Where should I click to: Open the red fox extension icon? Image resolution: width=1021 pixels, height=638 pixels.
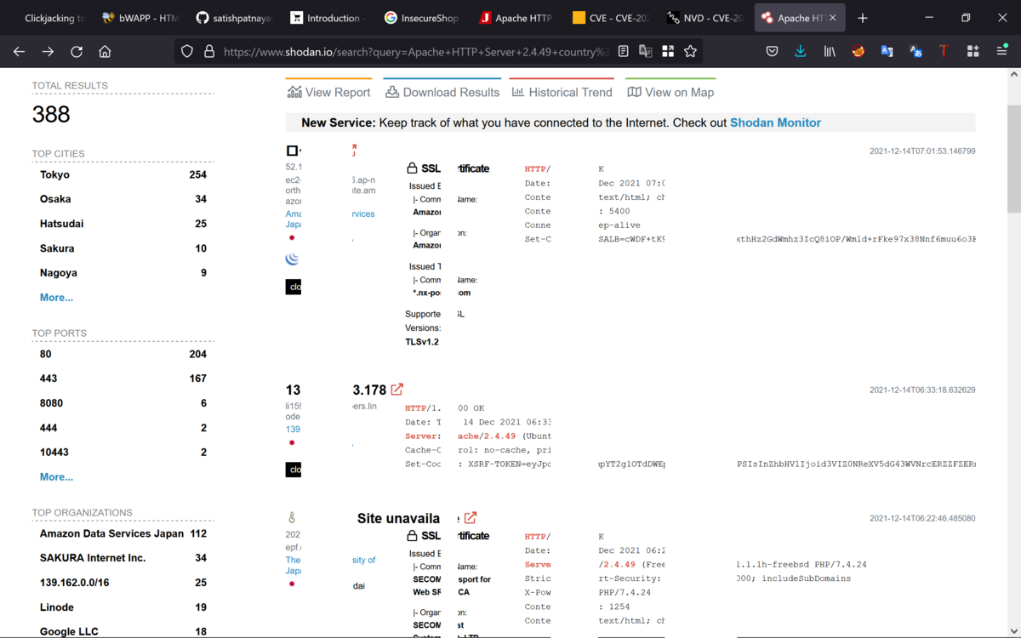858,52
